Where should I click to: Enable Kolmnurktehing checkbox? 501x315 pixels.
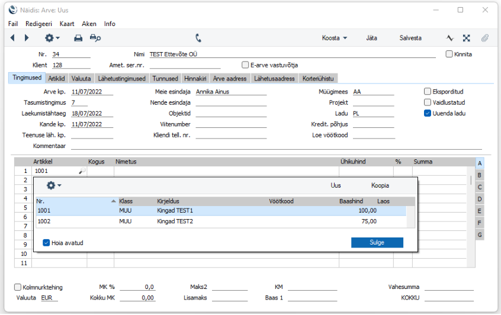click(18, 287)
